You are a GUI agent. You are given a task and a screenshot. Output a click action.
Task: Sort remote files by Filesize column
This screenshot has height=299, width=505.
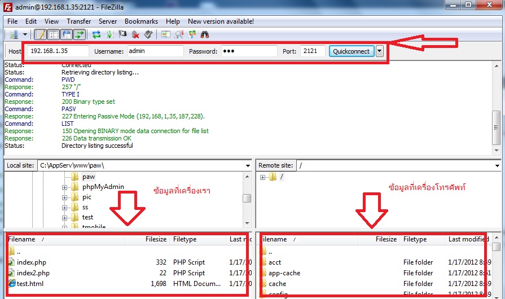point(379,239)
